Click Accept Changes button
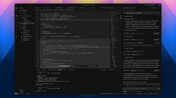Image resolution: width=176 pixels, height=98 pixels. [64, 66]
